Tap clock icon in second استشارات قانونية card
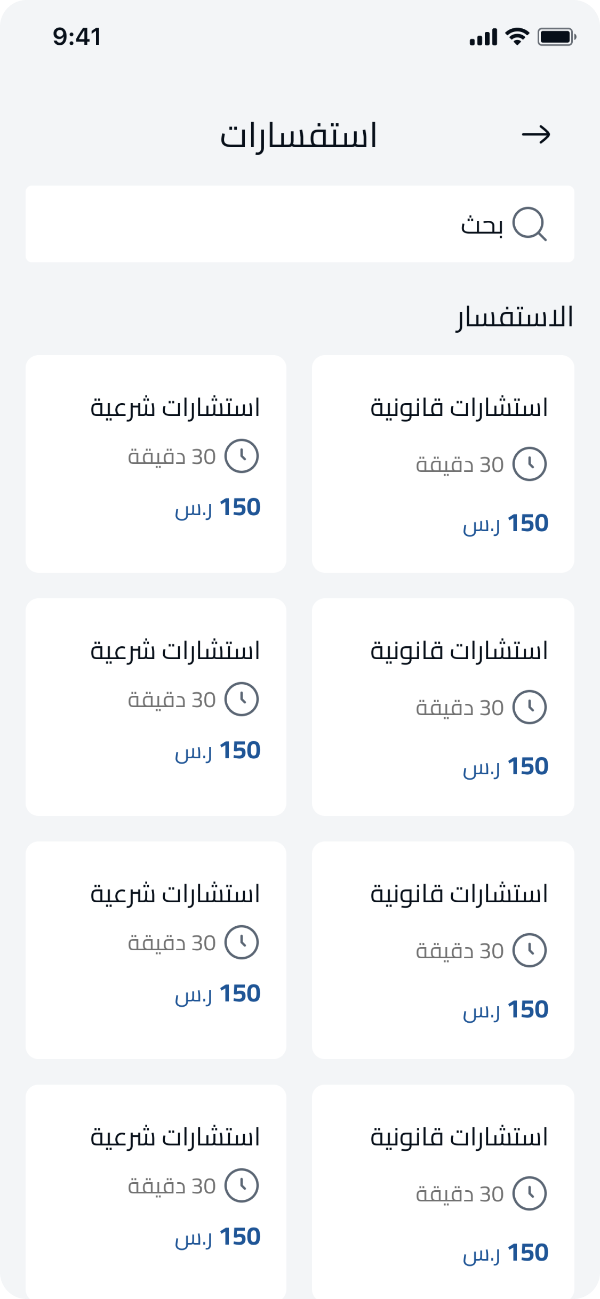 point(529,707)
